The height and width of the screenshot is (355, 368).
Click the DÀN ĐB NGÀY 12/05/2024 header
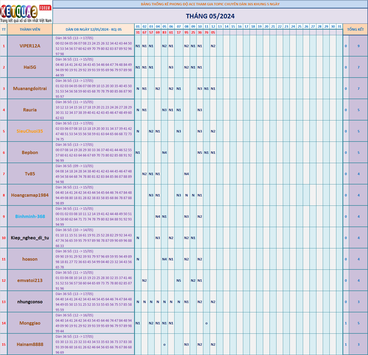pos(93,29)
